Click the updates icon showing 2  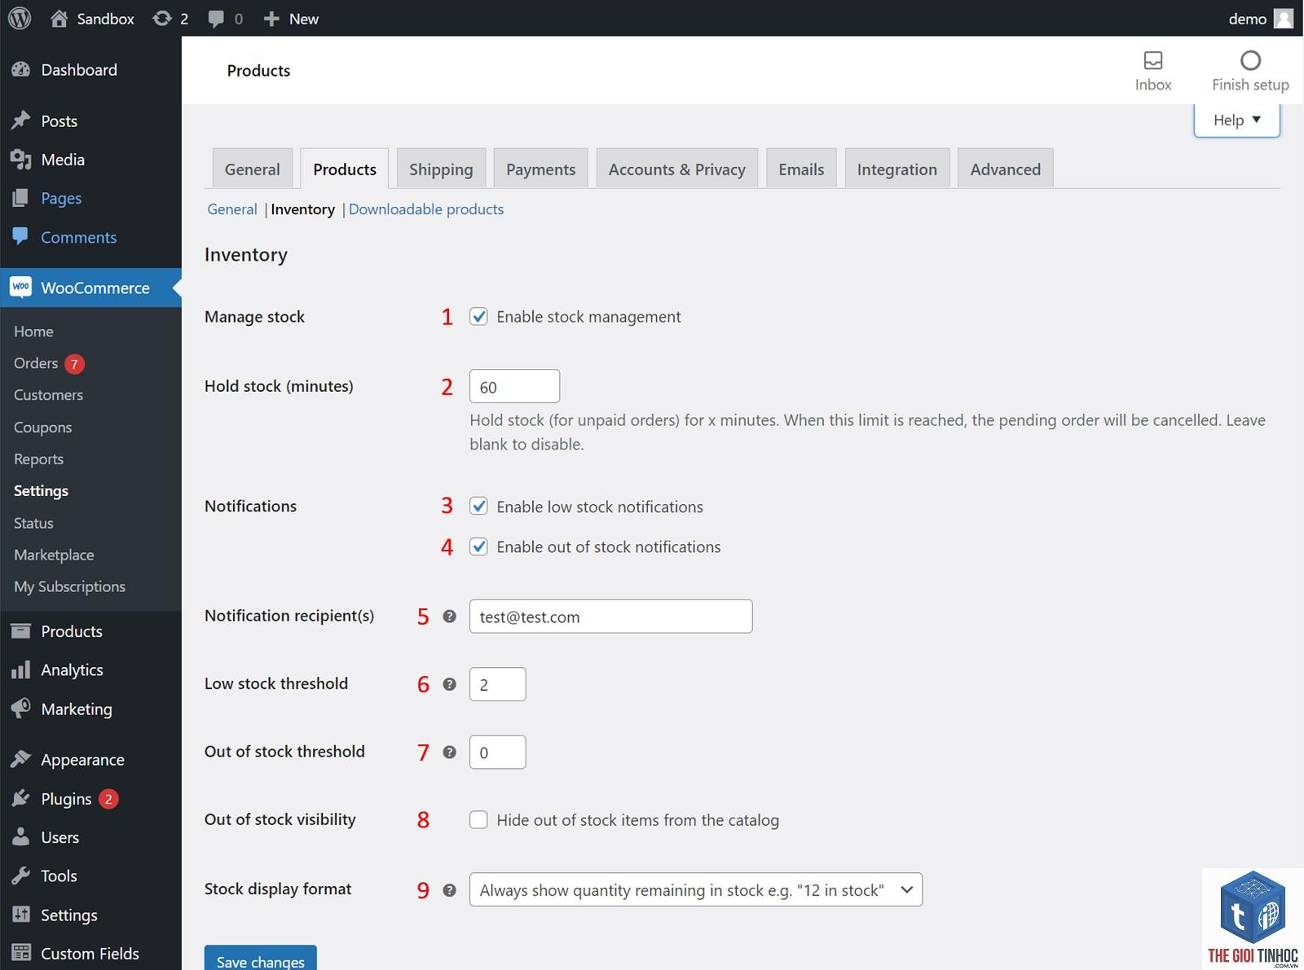[x=162, y=18]
